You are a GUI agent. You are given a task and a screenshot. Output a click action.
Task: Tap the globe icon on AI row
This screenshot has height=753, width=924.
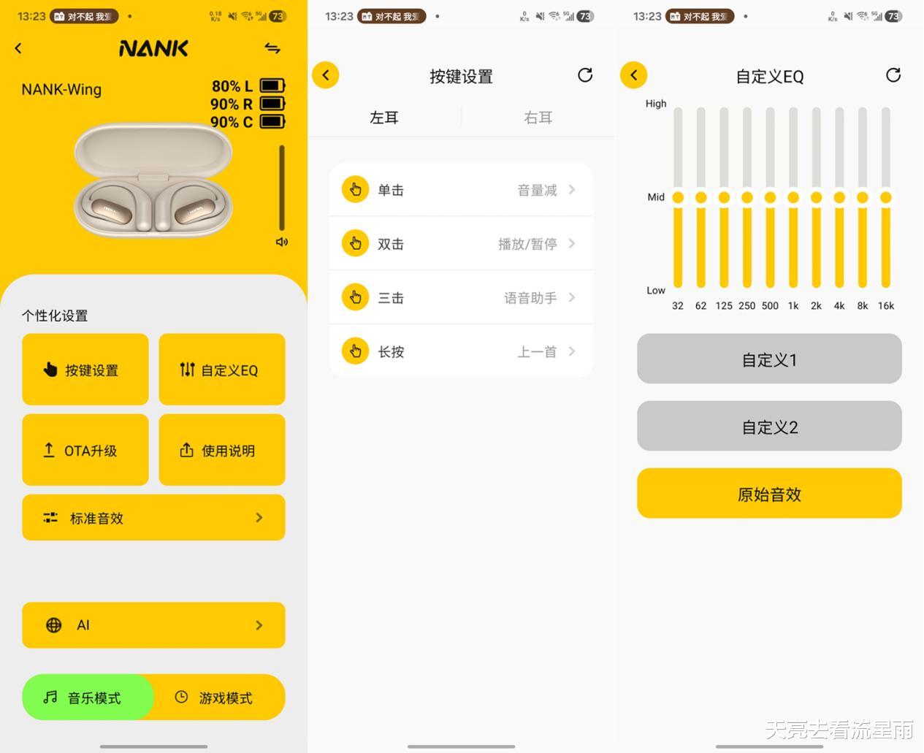(54, 625)
